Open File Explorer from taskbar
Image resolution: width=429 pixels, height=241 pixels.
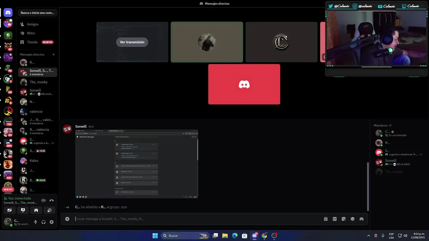[x=225, y=236]
